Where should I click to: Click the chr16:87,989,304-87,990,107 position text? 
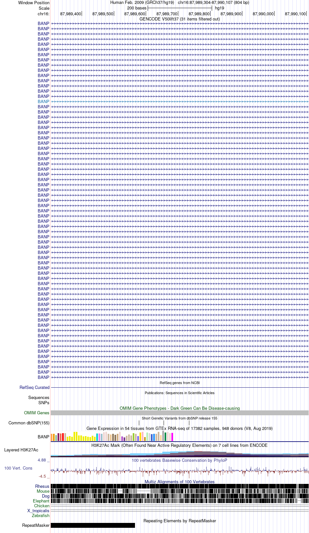(213, 2)
